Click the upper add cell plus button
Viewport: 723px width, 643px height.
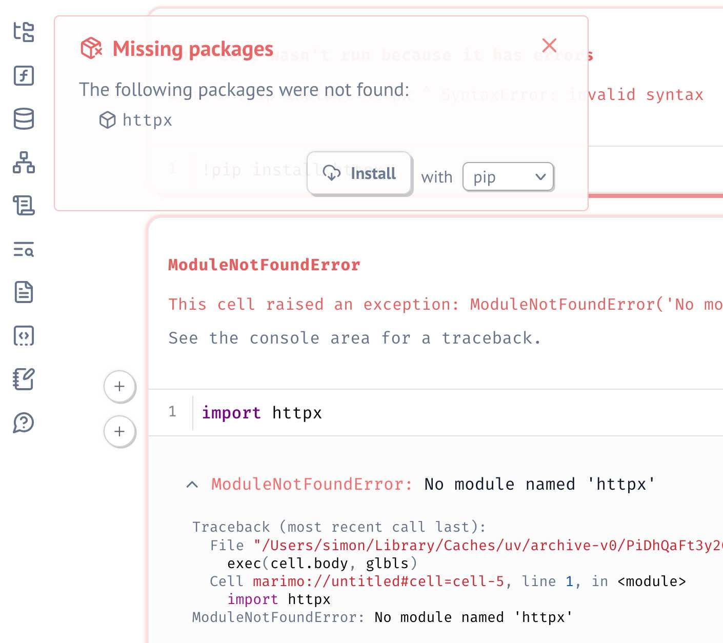coord(119,386)
